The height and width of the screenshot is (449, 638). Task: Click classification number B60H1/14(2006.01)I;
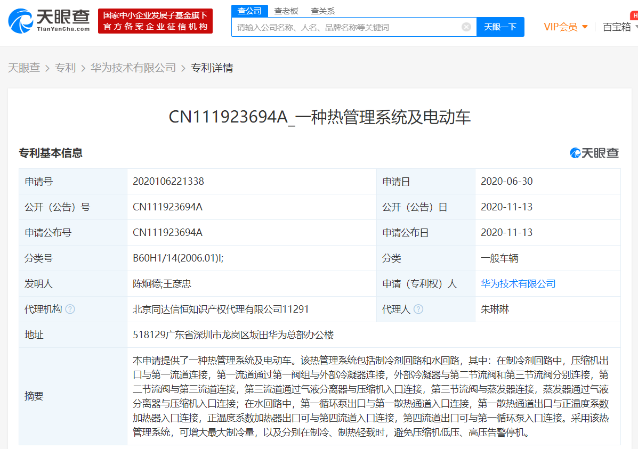(x=178, y=258)
